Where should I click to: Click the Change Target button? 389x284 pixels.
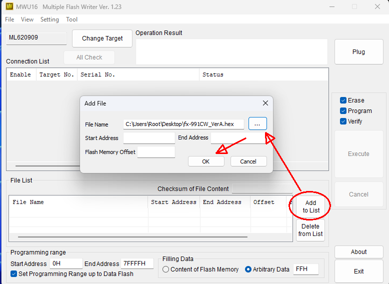click(102, 38)
